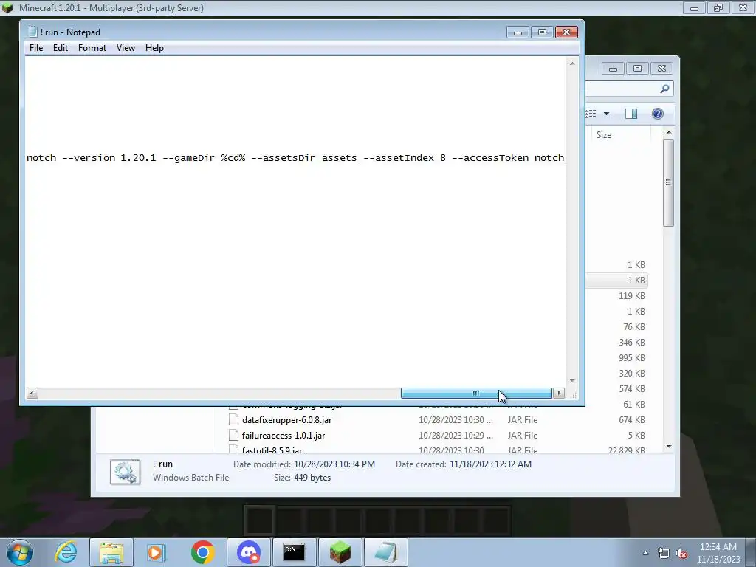The height and width of the screenshot is (567, 756).
Task: Click the failureaccess-1.0.1.jar file icon
Action: click(233, 436)
